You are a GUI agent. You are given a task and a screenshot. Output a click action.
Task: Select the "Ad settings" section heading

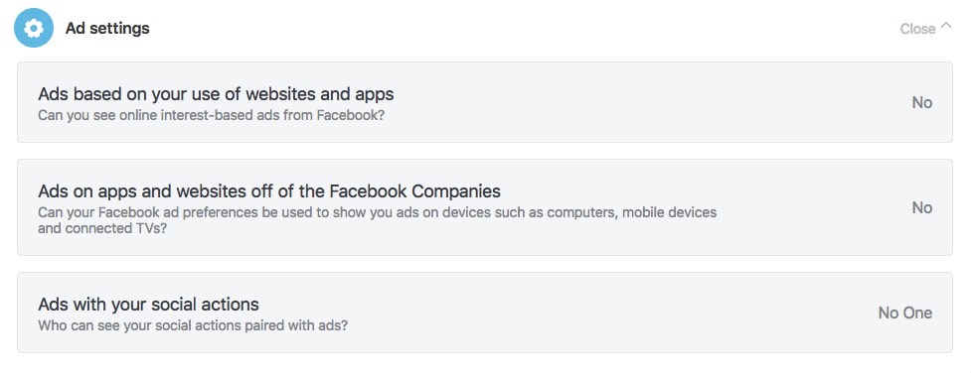(x=107, y=28)
